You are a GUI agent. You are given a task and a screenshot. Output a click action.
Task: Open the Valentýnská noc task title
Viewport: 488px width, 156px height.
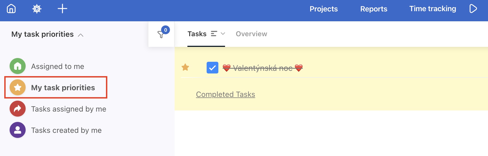263,68
